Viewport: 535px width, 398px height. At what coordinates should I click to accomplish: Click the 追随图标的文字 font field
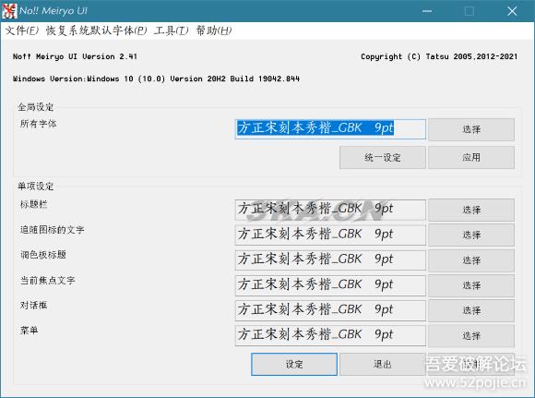pyautogui.click(x=330, y=235)
